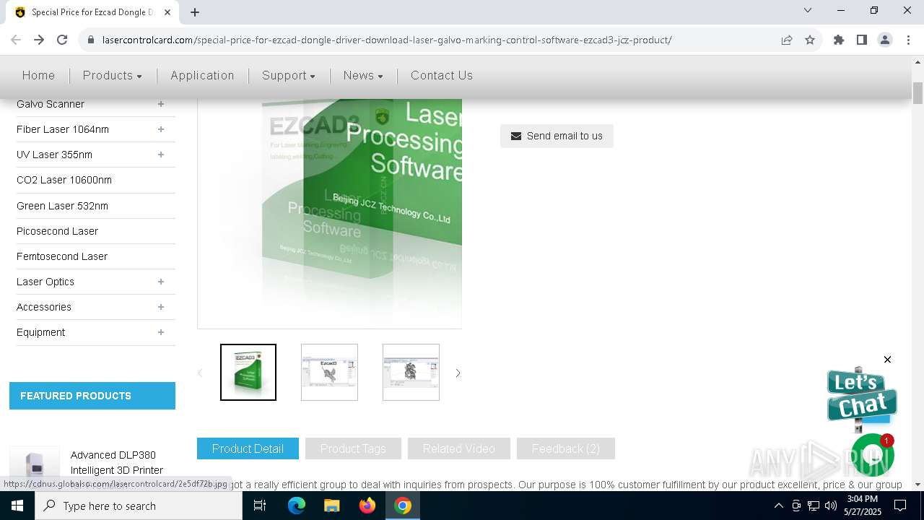924x520 pixels.
Task: Expand Laser Optics category
Action: (161, 282)
